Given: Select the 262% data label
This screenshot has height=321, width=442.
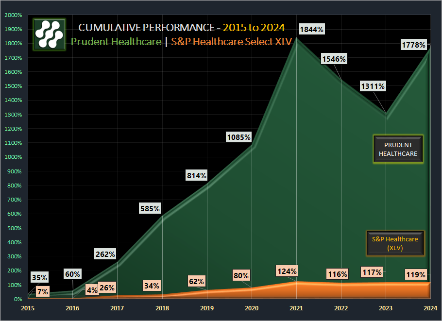Looking at the screenshot, I should click(x=105, y=254).
